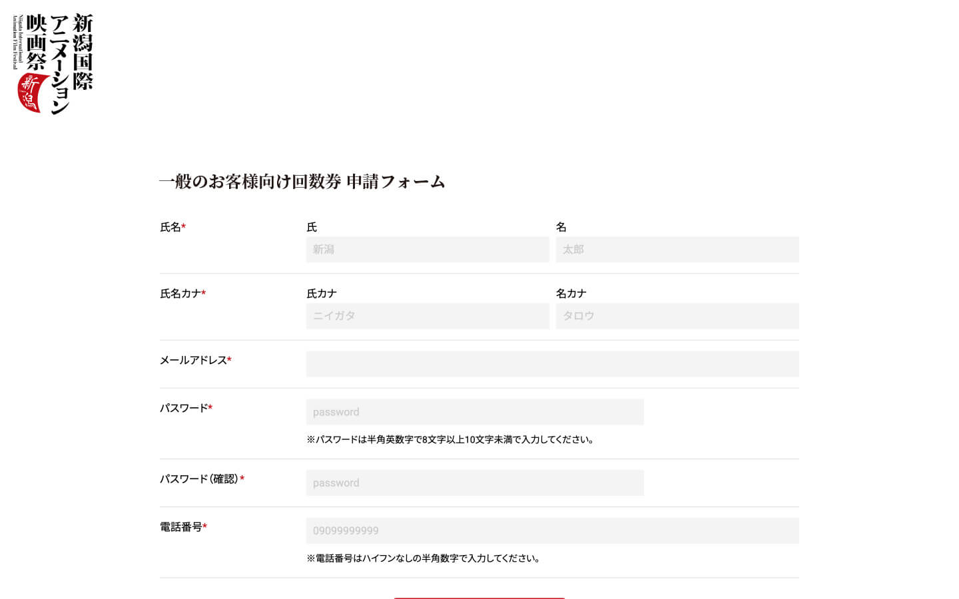The image size is (959, 599).
Task: Select the 名カナ field showing タロウ
Action: pos(677,316)
